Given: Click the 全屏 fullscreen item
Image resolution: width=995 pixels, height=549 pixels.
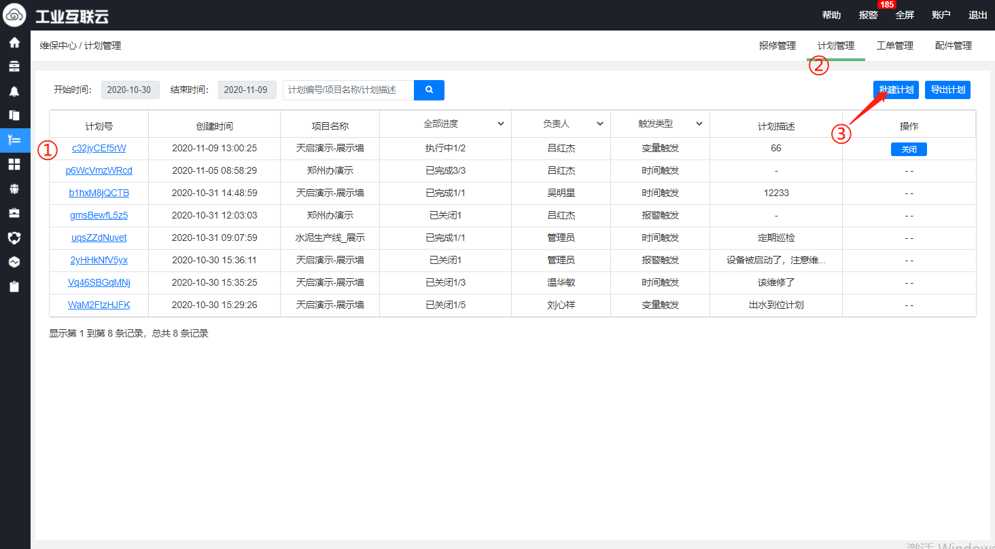Looking at the screenshot, I should click(x=905, y=16).
